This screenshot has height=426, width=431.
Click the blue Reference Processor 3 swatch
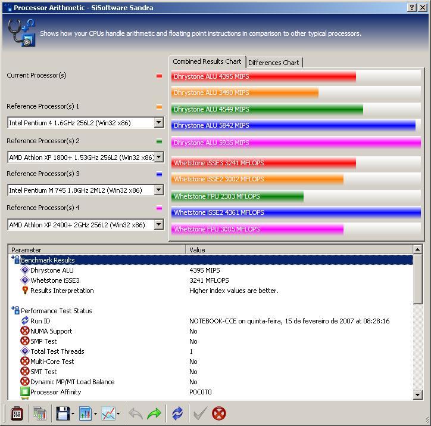159,174
